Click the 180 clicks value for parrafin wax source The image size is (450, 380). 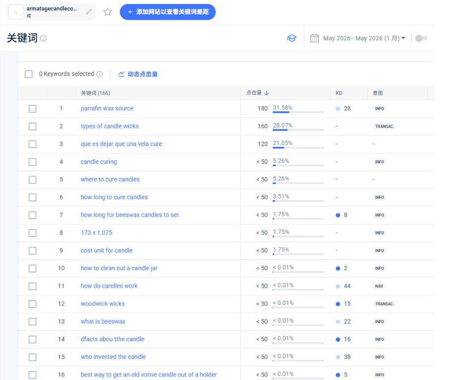[263, 108]
